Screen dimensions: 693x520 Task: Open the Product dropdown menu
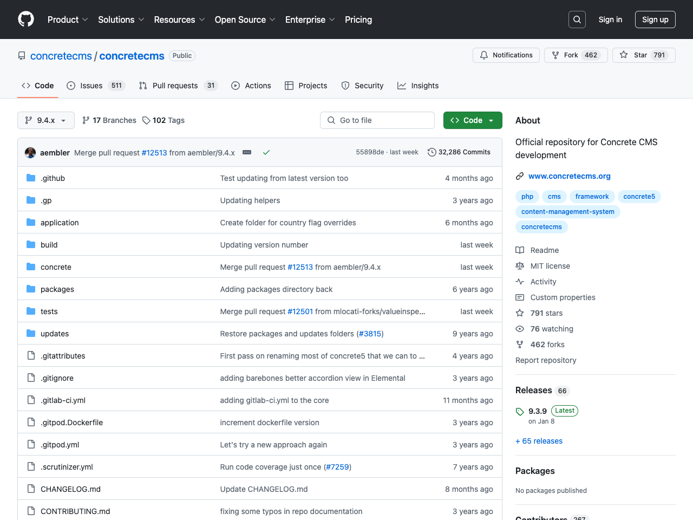[68, 19]
